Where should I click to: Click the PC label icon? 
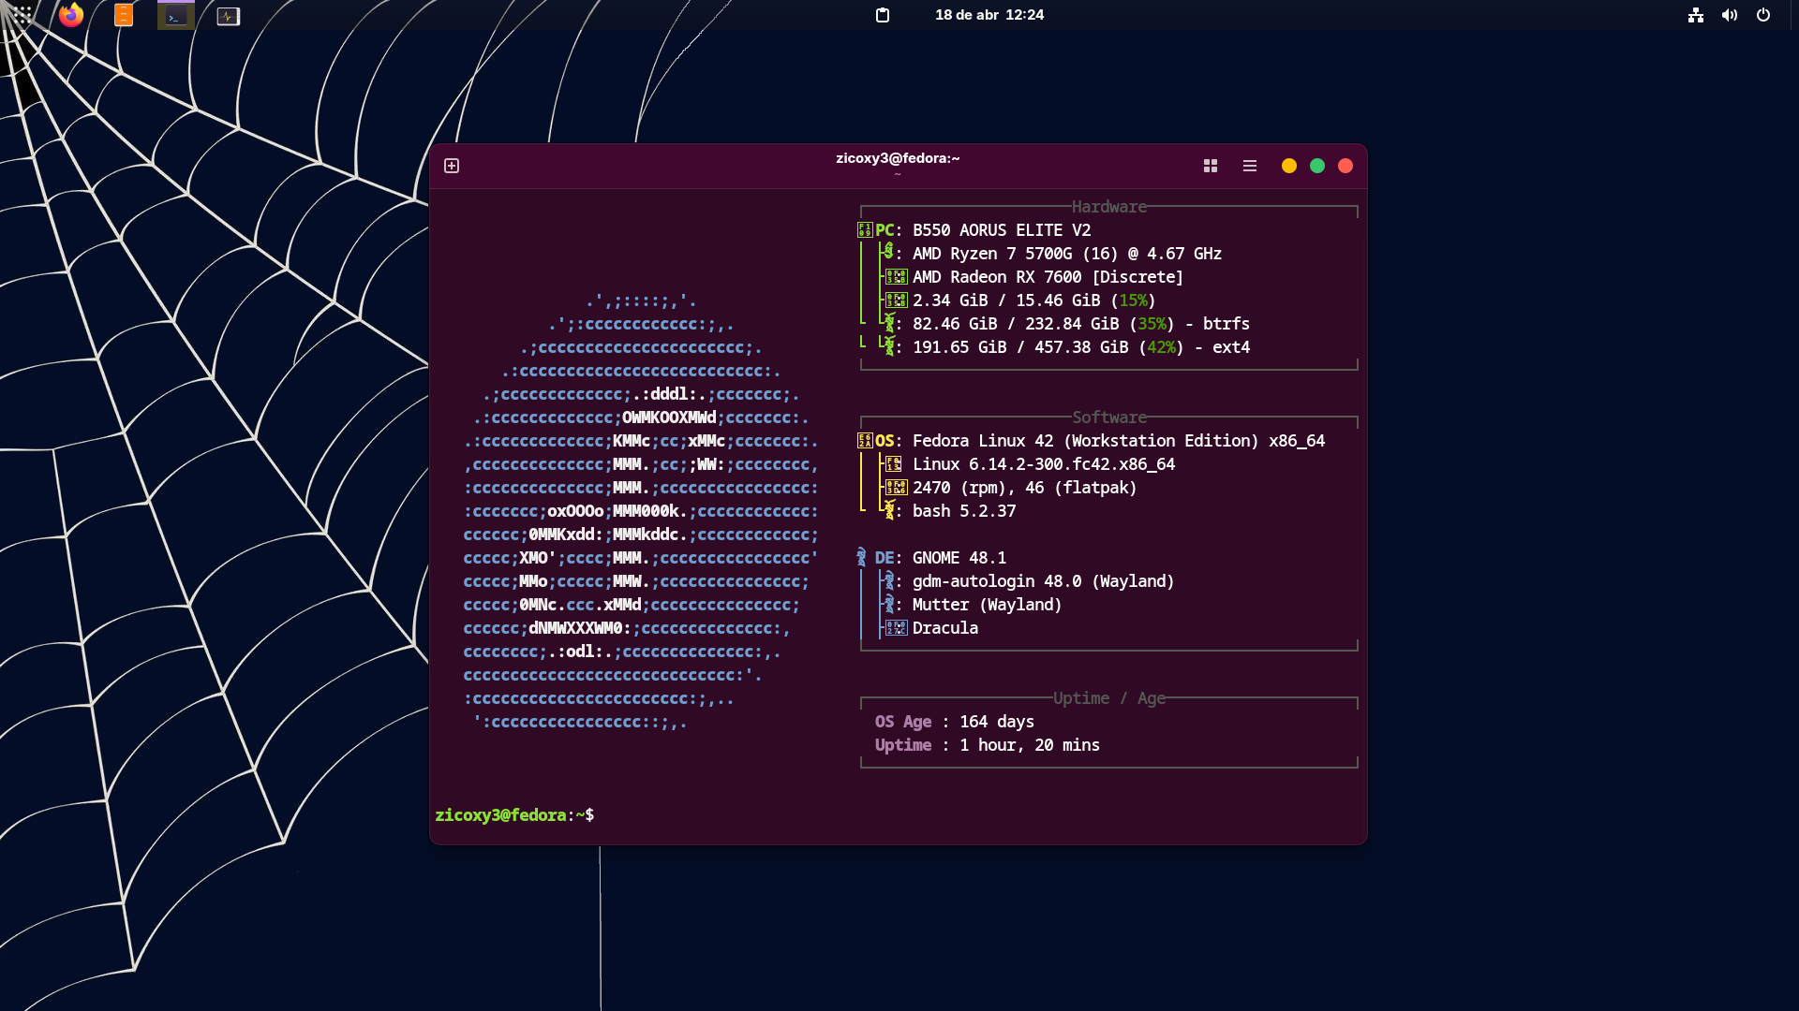[x=865, y=230]
